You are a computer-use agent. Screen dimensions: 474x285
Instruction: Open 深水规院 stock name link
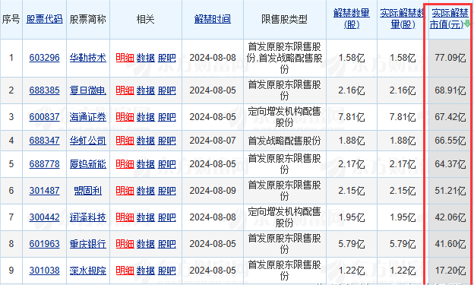coord(88,271)
